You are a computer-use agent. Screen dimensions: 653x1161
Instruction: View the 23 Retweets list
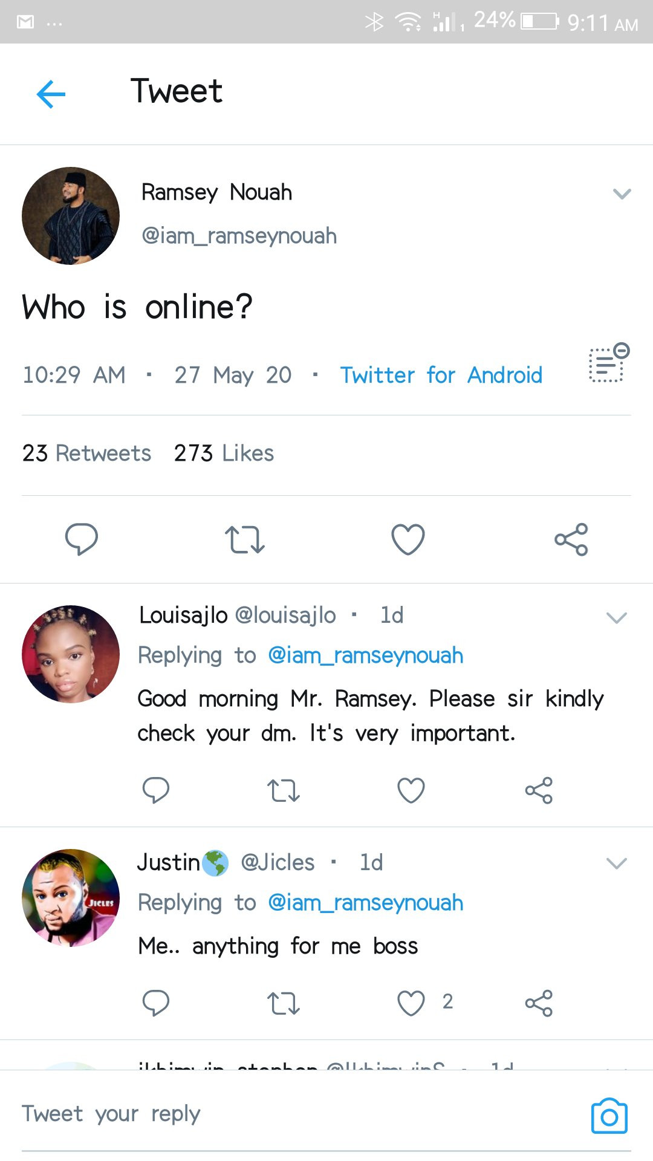point(86,453)
